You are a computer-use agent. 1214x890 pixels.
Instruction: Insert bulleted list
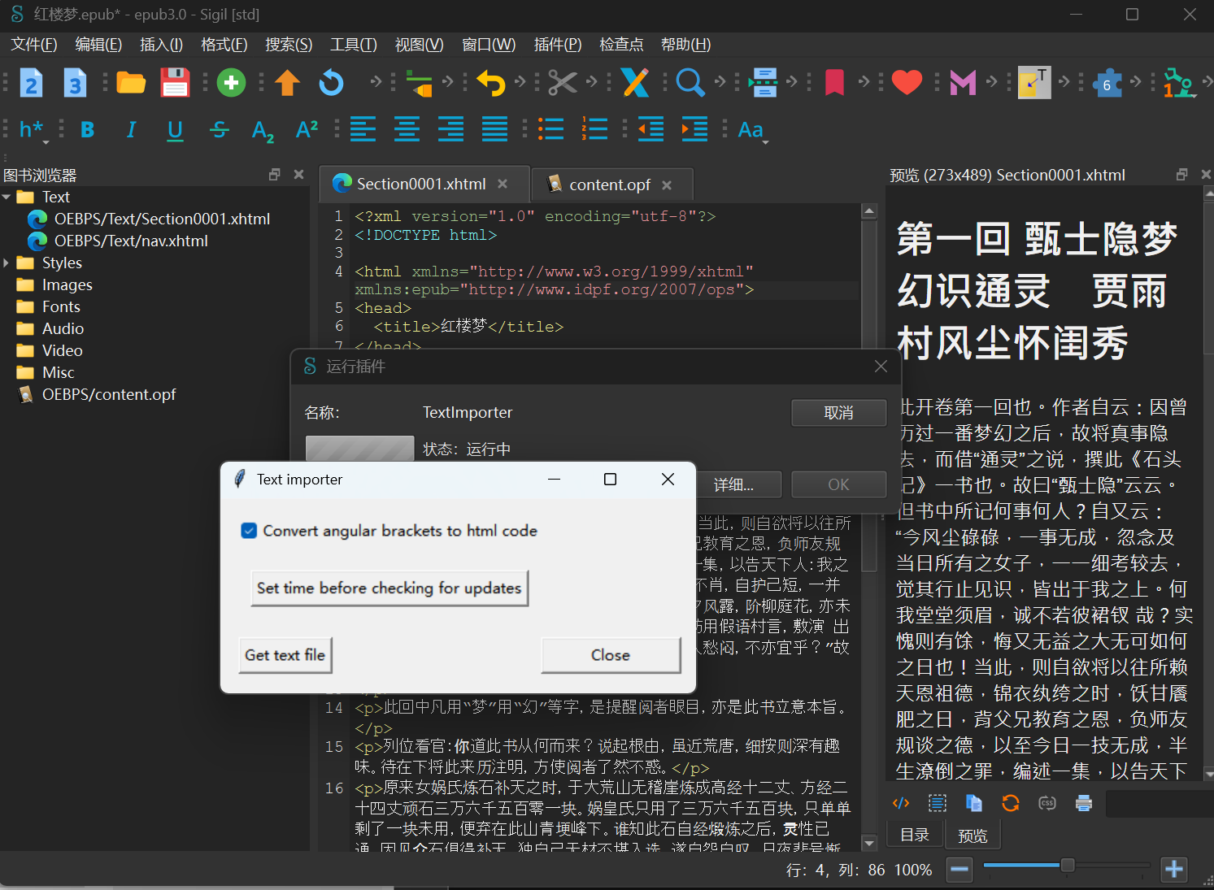tap(550, 129)
